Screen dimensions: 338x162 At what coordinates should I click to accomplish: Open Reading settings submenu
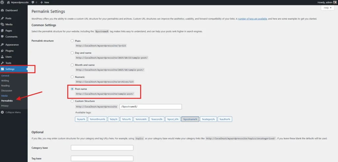[5, 86]
